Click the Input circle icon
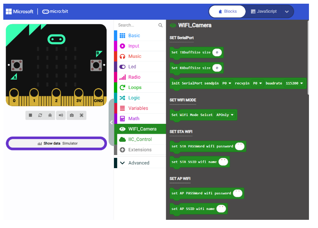The height and width of the screenshot is (228, 318). click(122, 46)
